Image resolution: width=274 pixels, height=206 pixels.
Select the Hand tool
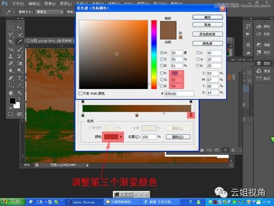11,93
